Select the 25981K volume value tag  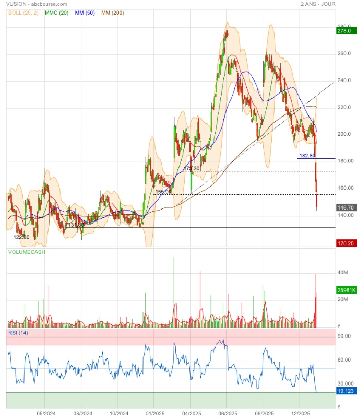point(345,290)
